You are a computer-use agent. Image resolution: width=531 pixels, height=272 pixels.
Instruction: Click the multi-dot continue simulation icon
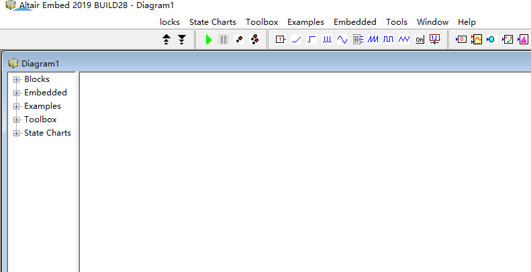pyautogui.click(x=254, y=40)
